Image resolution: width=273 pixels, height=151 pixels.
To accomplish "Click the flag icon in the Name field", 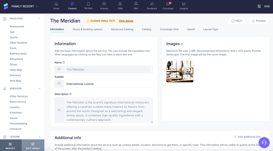I will pos(59,70).
